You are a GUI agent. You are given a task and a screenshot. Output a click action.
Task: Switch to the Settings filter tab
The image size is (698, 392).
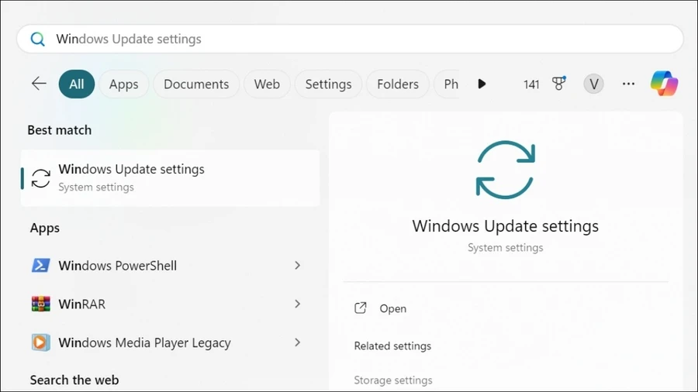329,84
